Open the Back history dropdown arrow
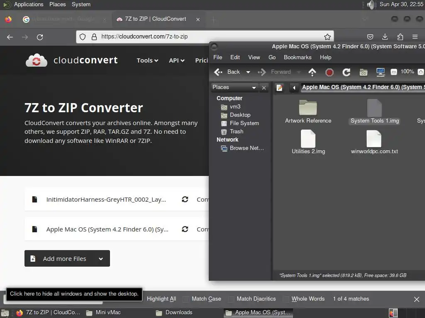The image size is (425, 318). 248,72
